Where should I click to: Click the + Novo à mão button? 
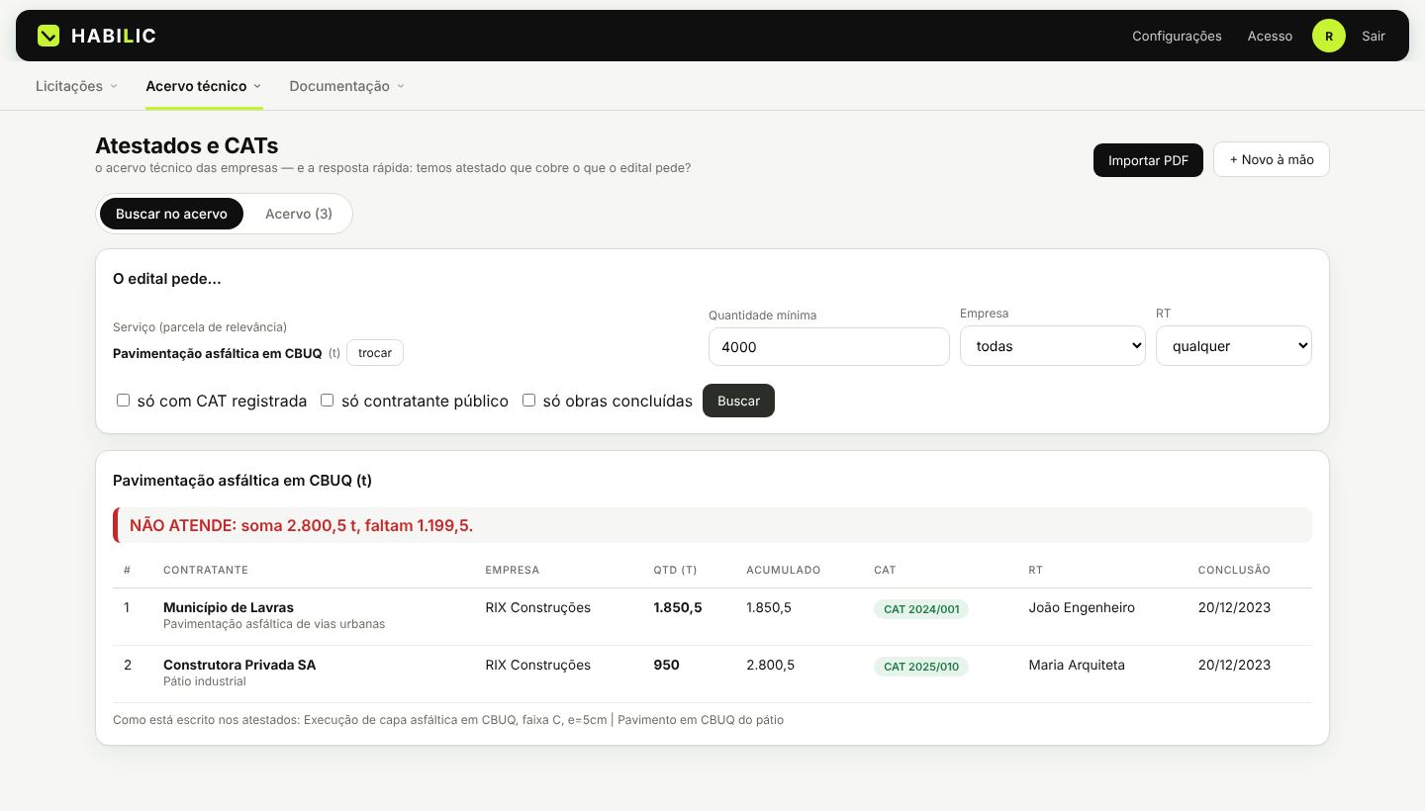pos(1272,159)
